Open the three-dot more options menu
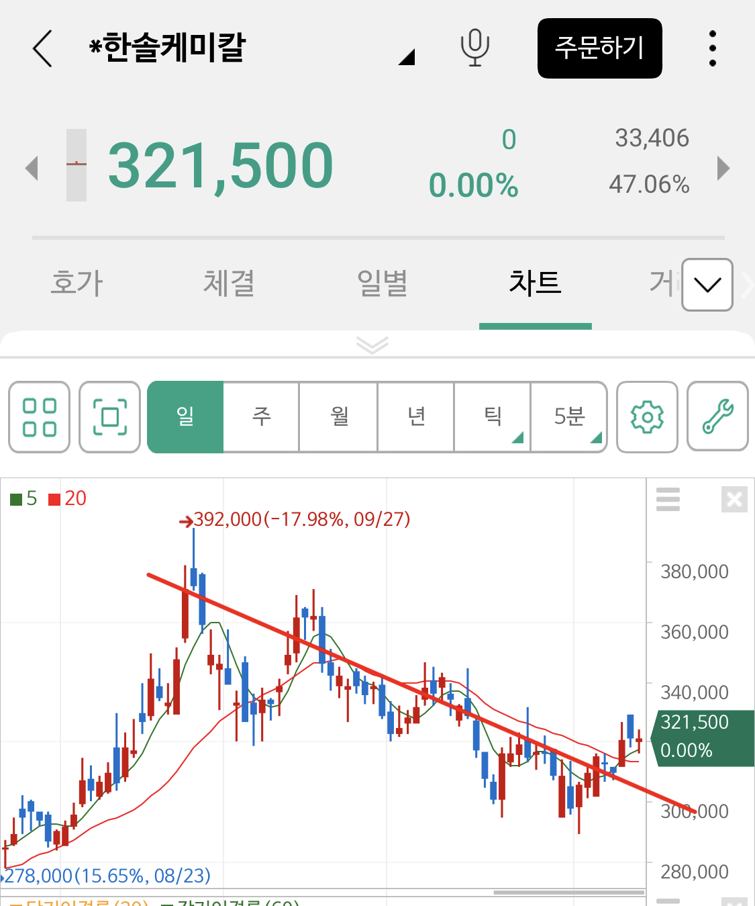The height and width of the screenshot is (906, 755). click(x=713, y=48)
